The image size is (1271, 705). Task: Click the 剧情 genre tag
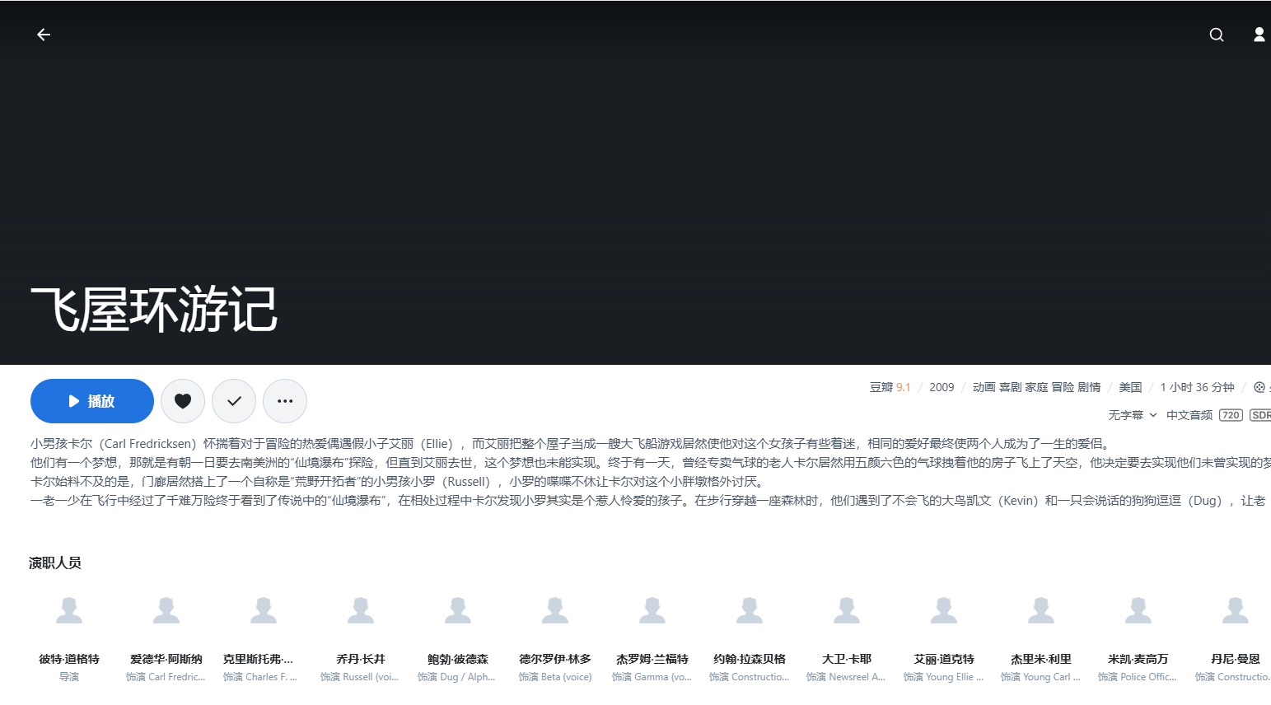tap(1090, 387)
